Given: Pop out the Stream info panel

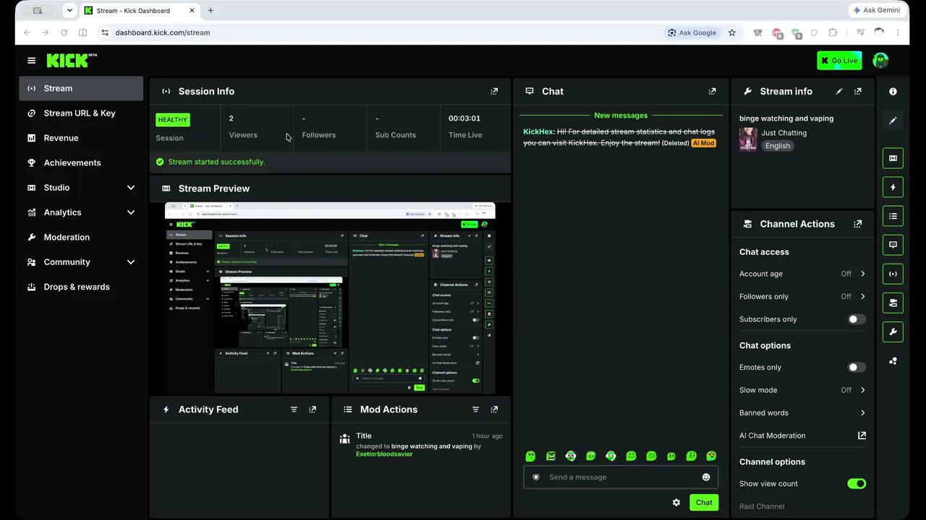Looking at the screenshot, I should pyautogui.click(x=858, y=92).
